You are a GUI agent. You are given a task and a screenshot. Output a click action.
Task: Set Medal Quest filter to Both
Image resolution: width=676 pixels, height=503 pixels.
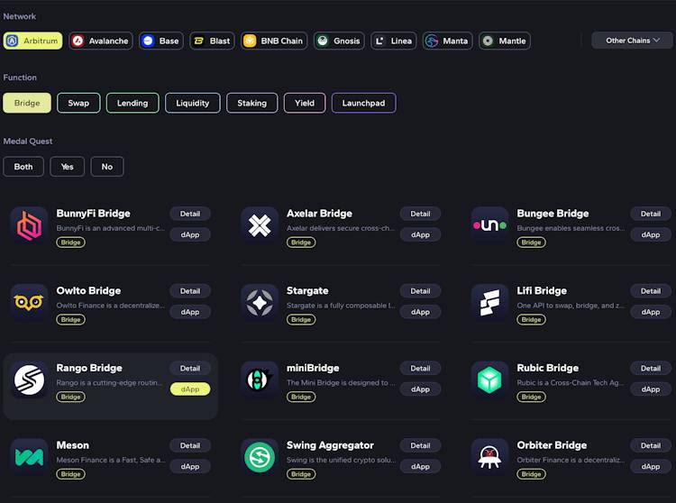tap(23, 167)
